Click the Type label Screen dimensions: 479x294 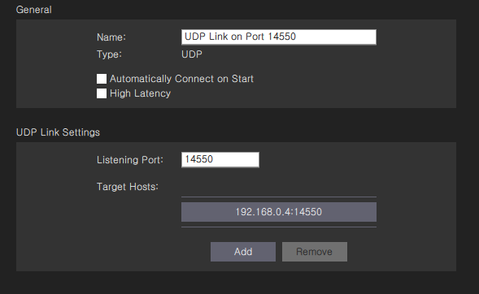coord(109,54)
